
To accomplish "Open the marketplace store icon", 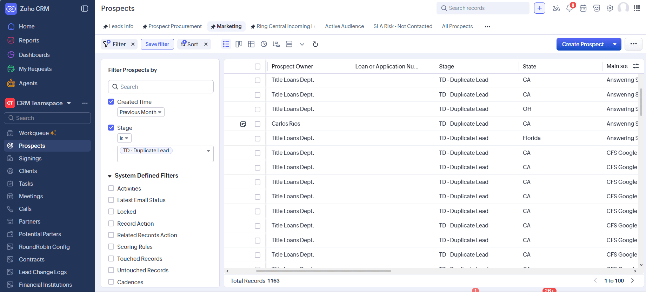I will point(597,8).
